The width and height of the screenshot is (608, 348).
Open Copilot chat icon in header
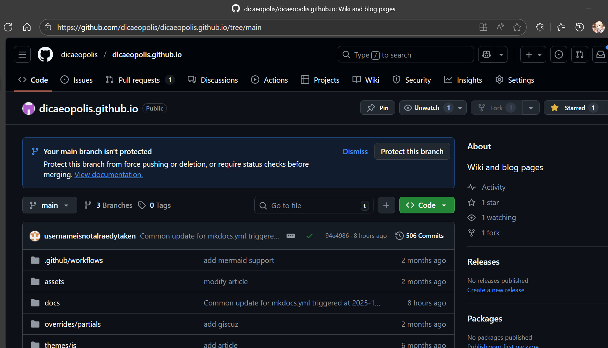click(487, 55)
